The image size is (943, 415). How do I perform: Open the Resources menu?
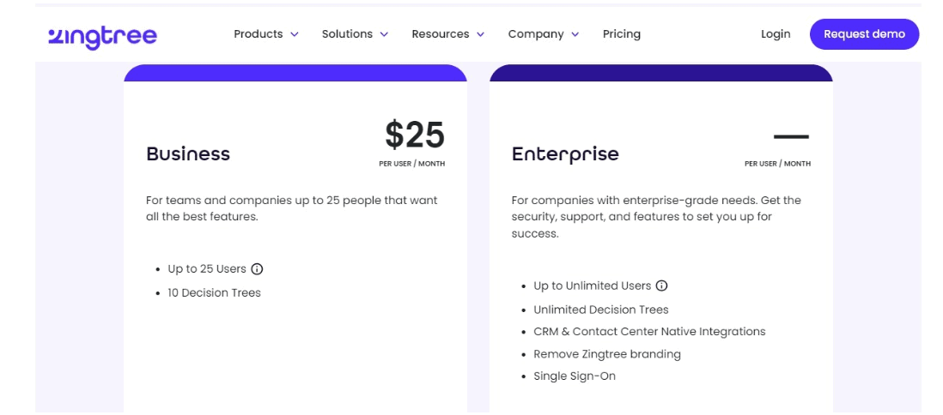[441, 34]
